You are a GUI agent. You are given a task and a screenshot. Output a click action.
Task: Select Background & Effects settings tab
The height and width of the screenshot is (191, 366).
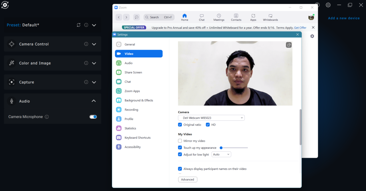tap(139, 100)
